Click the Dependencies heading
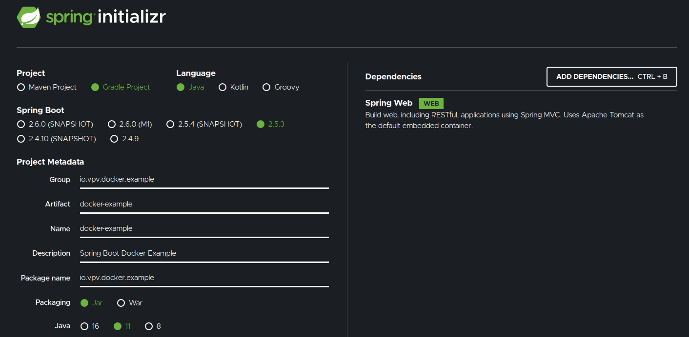 tap(393, 77)
